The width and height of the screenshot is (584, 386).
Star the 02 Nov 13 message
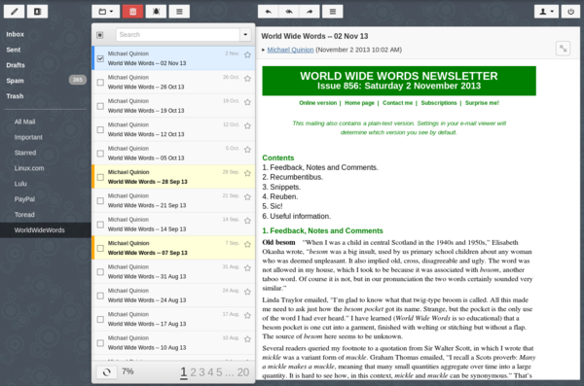click(247, 54)
